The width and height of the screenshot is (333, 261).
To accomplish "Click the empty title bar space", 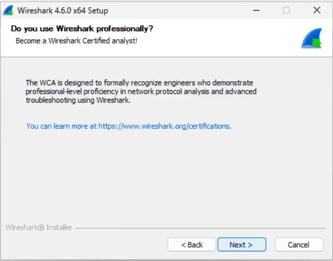I will (x=178, y=10).
